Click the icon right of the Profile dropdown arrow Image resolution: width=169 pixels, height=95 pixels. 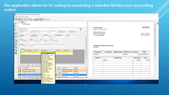tap(81, 29)
